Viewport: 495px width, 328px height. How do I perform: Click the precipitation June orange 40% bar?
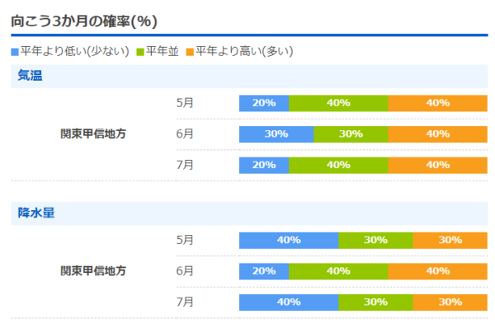click(438, 271)
